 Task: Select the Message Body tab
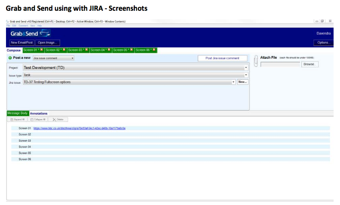pos(18,113)
